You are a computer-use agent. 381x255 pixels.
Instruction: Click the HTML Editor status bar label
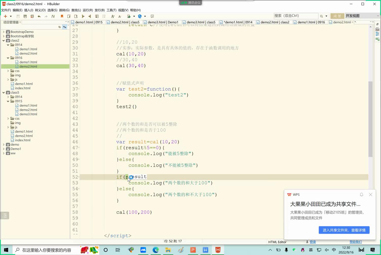tap(277, 242)
